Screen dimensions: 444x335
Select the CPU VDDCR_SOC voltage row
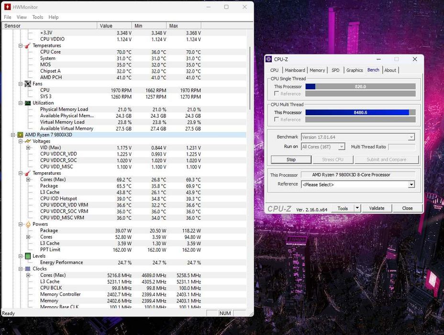(124, 160)
